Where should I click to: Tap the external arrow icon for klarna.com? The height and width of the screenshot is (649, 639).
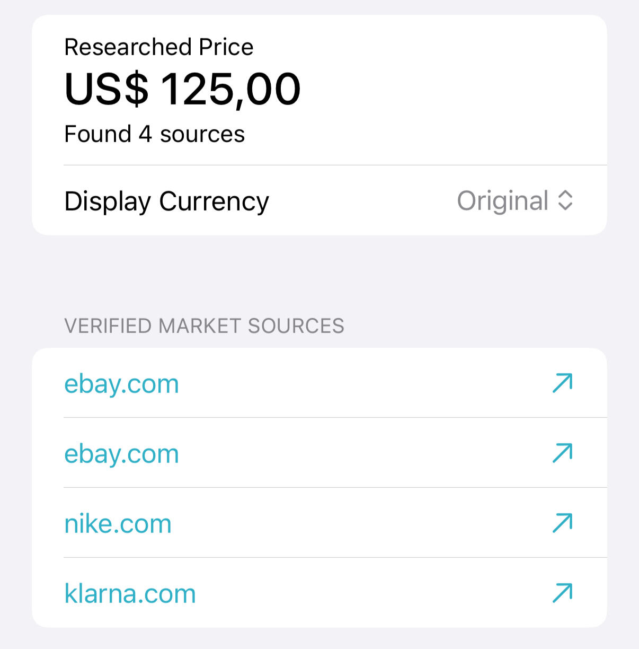click(562, 593)
